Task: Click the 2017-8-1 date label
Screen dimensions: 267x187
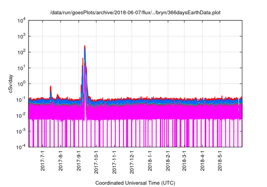Action: click(x=60, y=161)
